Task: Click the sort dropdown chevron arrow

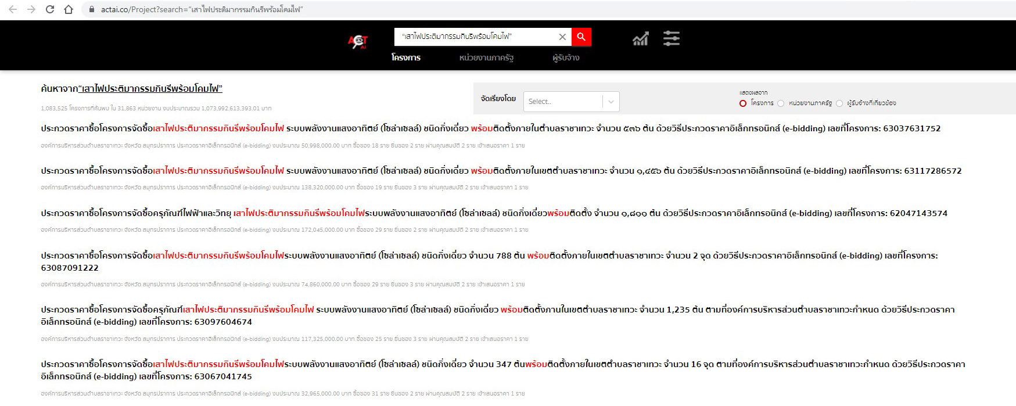Action: [611, 102]
